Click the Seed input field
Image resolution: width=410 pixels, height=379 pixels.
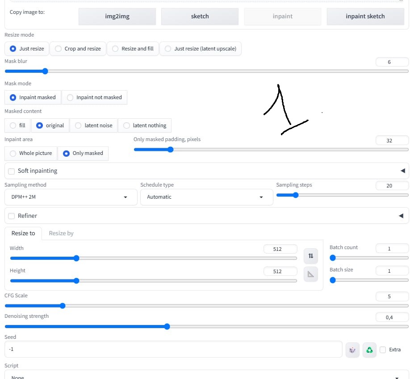click(x=173, y=349)
